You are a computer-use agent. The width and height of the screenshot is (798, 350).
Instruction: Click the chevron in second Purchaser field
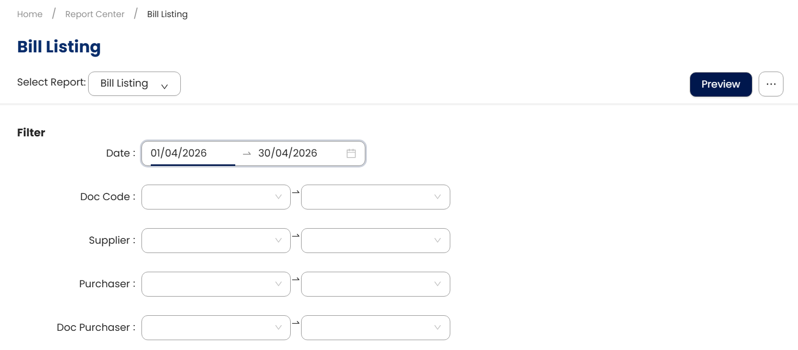(x=437, y=284)
